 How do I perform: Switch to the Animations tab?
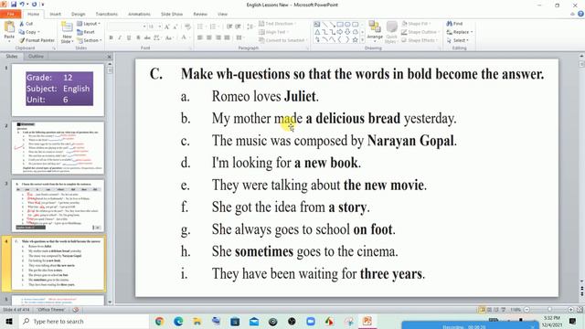139,14
